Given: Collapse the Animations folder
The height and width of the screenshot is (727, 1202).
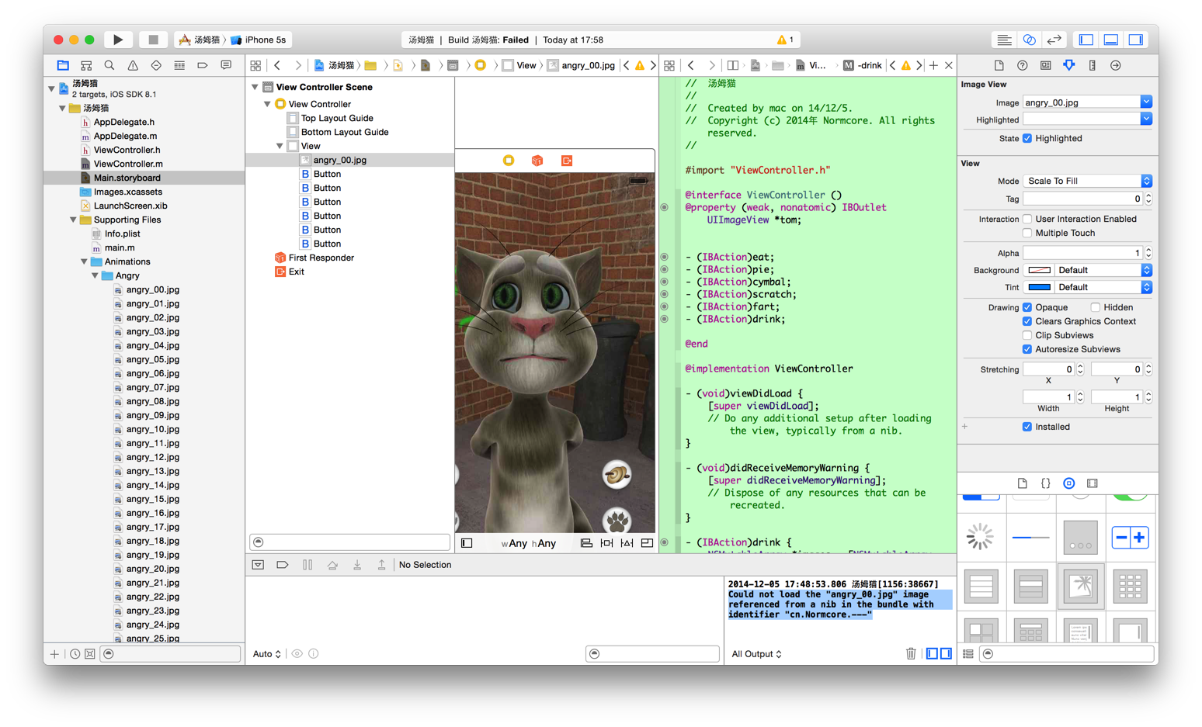Looking at the screenshot, I should pos(85,261).
